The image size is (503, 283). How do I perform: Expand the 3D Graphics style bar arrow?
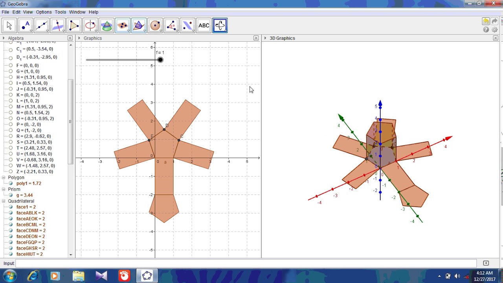coord(265,38)
